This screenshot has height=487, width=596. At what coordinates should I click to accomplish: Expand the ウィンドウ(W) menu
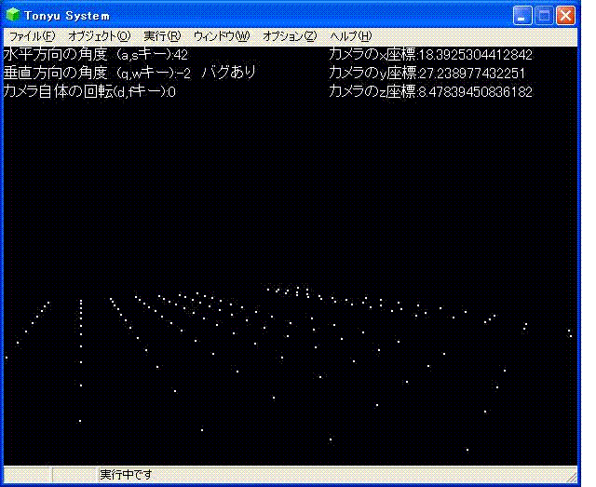click(x=222, y=36)
